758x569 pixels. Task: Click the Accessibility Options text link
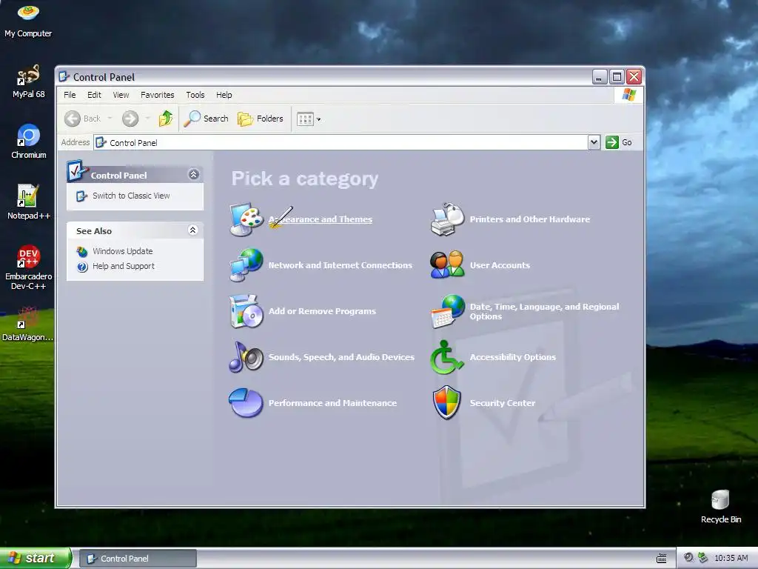tap(513, 357)
